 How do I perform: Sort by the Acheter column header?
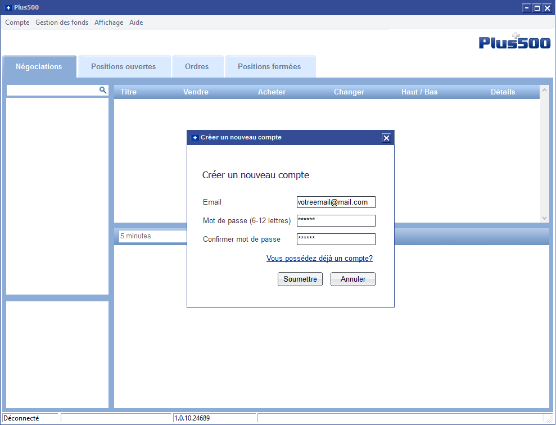coord(272,92)
